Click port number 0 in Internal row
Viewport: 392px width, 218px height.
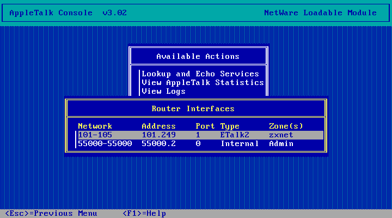pos(198,144)
